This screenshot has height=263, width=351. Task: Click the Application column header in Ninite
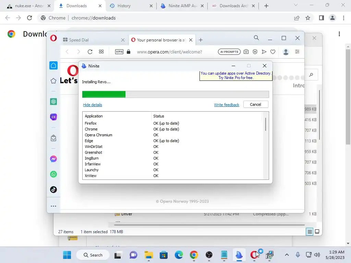coord(117,116)
